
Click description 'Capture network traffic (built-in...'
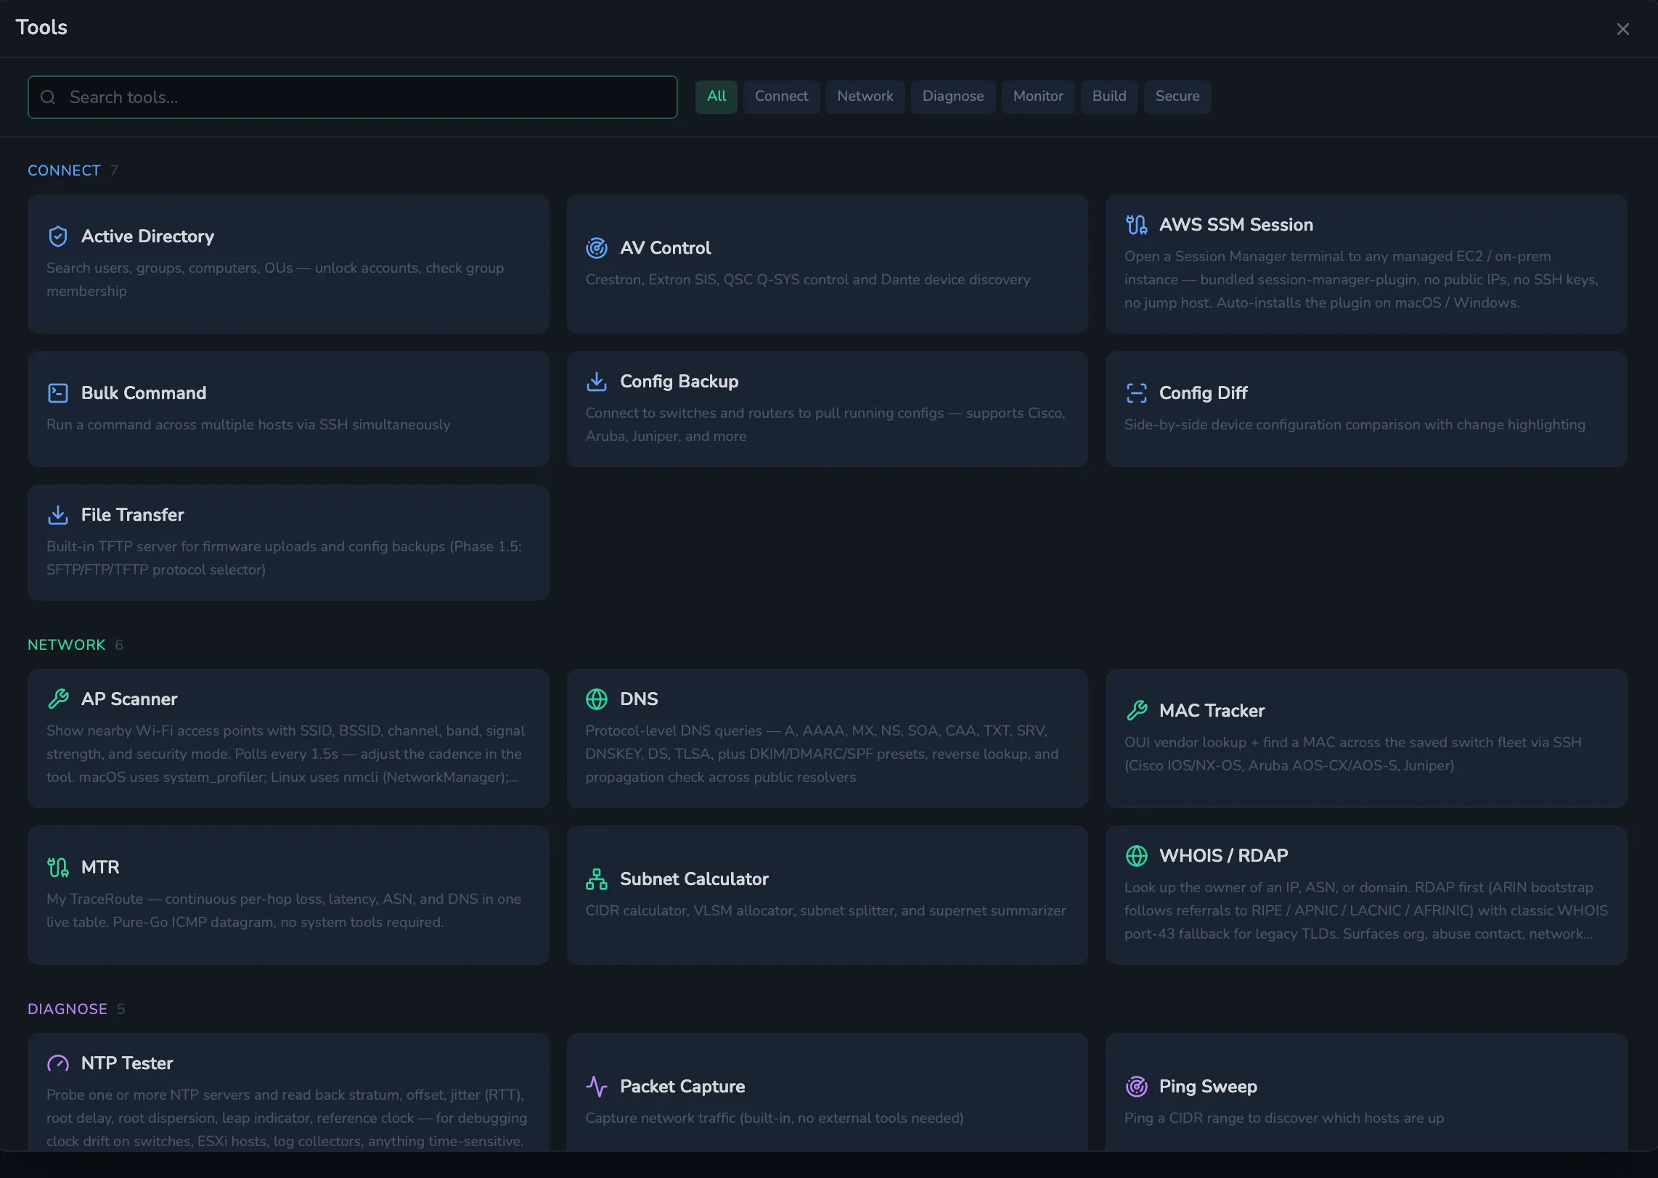pos(775,1119)
